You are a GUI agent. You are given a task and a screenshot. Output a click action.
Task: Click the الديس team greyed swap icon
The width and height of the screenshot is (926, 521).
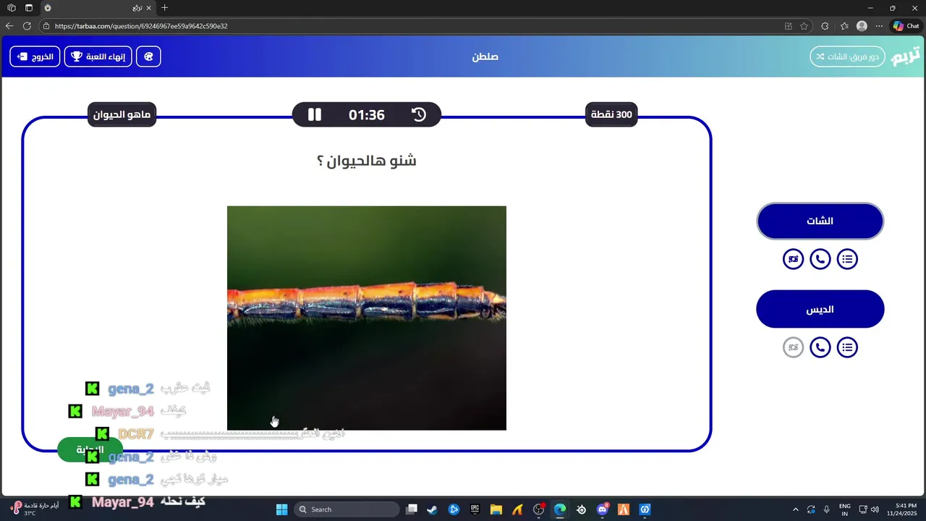793,347
